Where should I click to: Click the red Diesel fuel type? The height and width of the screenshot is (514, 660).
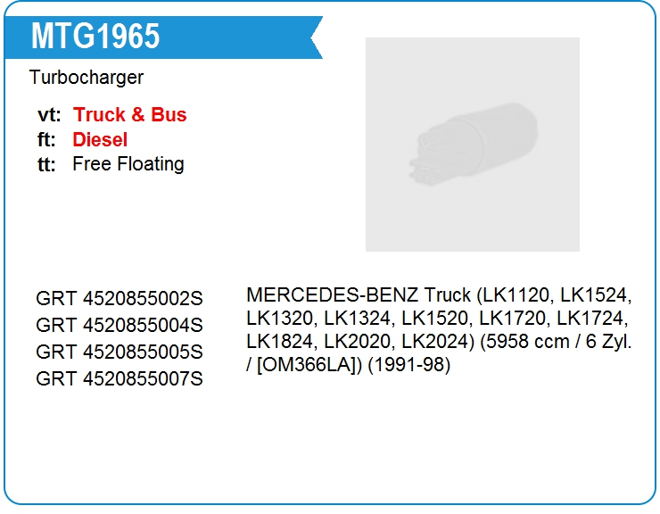pyautogui.click(x=100, y=139)
